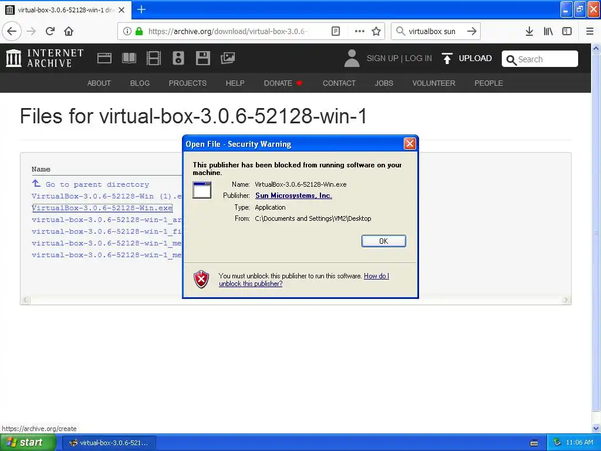Click the page scrollbar down arrow

pos(596,428)
